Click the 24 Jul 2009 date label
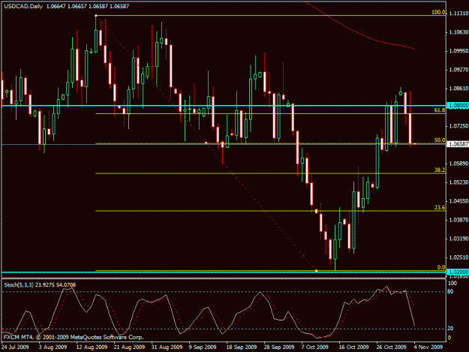Image resolution: width=469 pixels, height=352 pixels. click(15, 347)
